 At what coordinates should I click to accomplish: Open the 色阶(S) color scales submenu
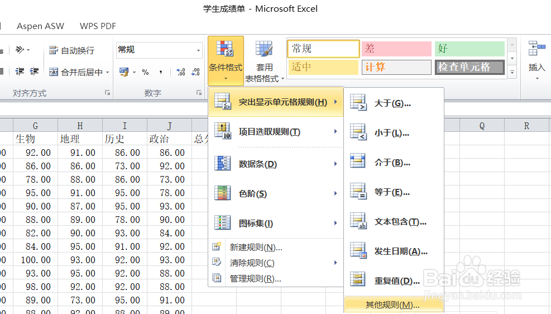pyautogui.click(x=276, y=193)
